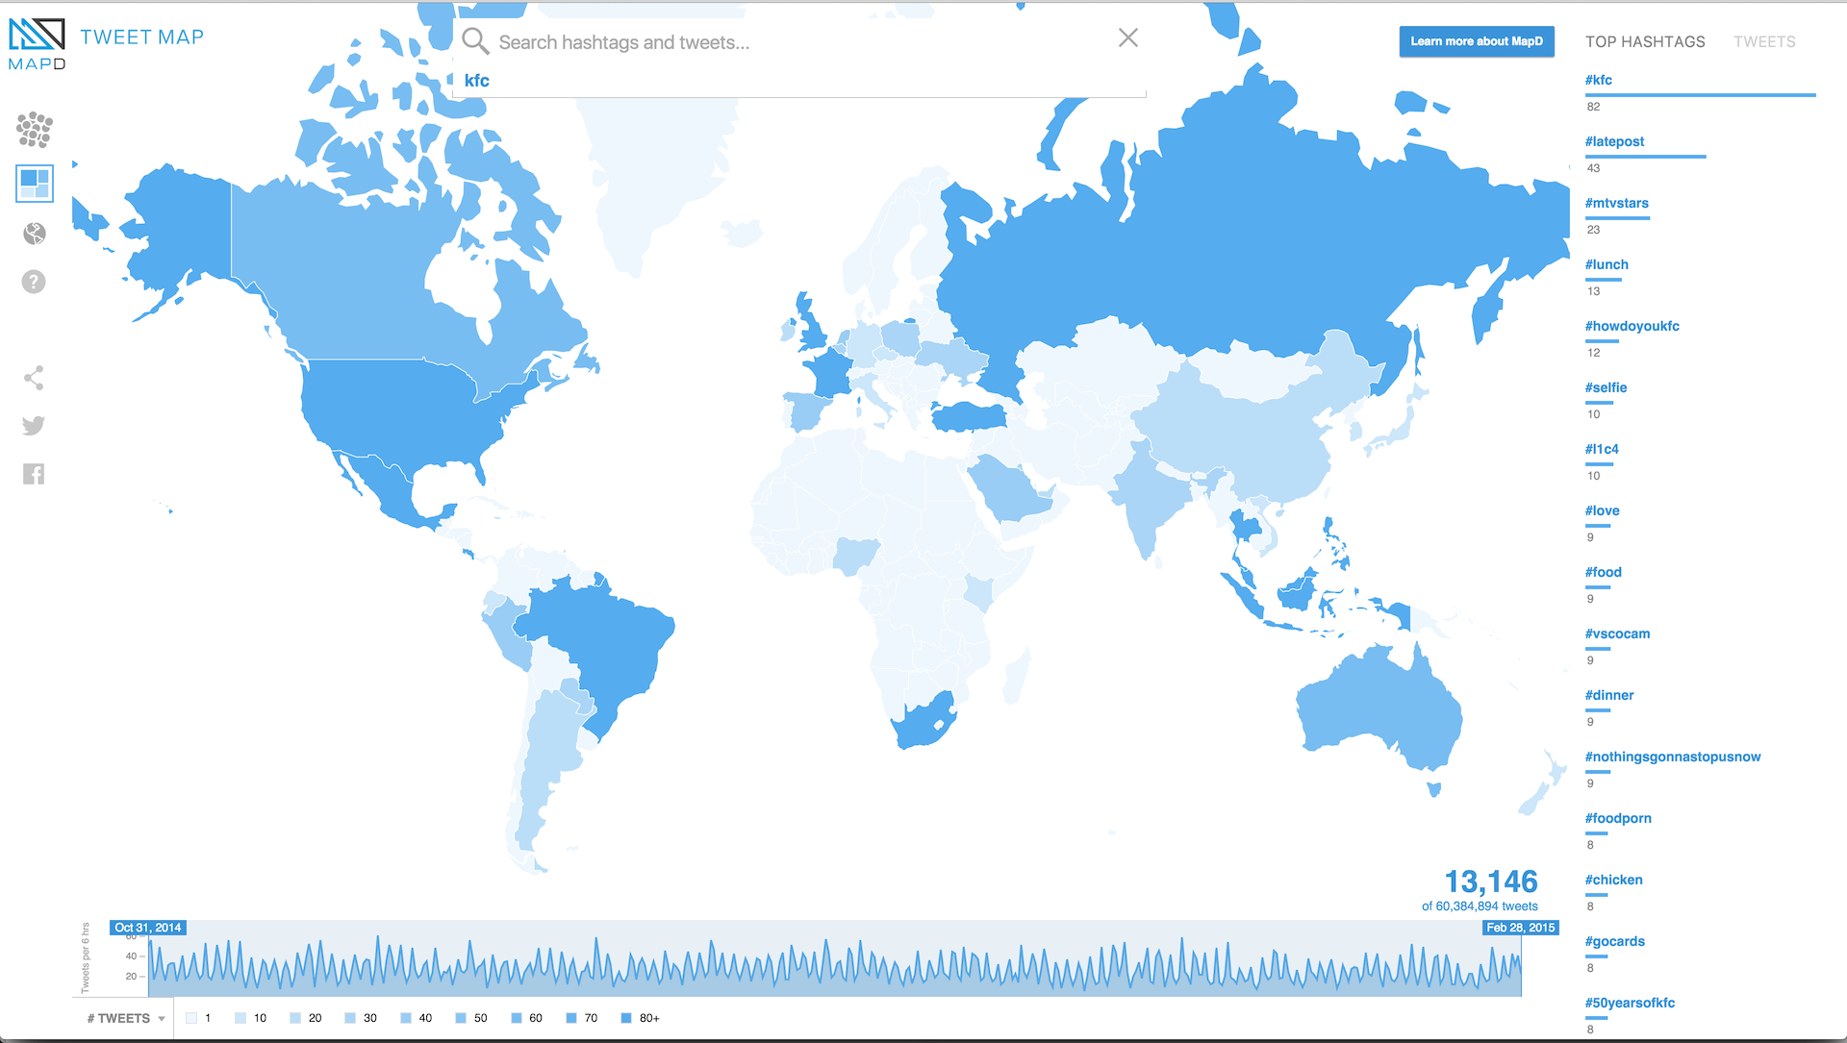Click the legend swatch for 30 tweets

click(350, 1018)
